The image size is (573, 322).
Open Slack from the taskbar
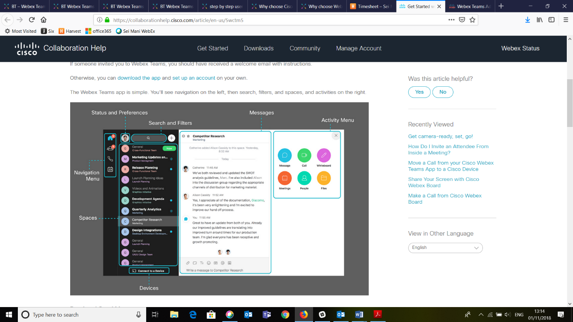coord(322,315)
